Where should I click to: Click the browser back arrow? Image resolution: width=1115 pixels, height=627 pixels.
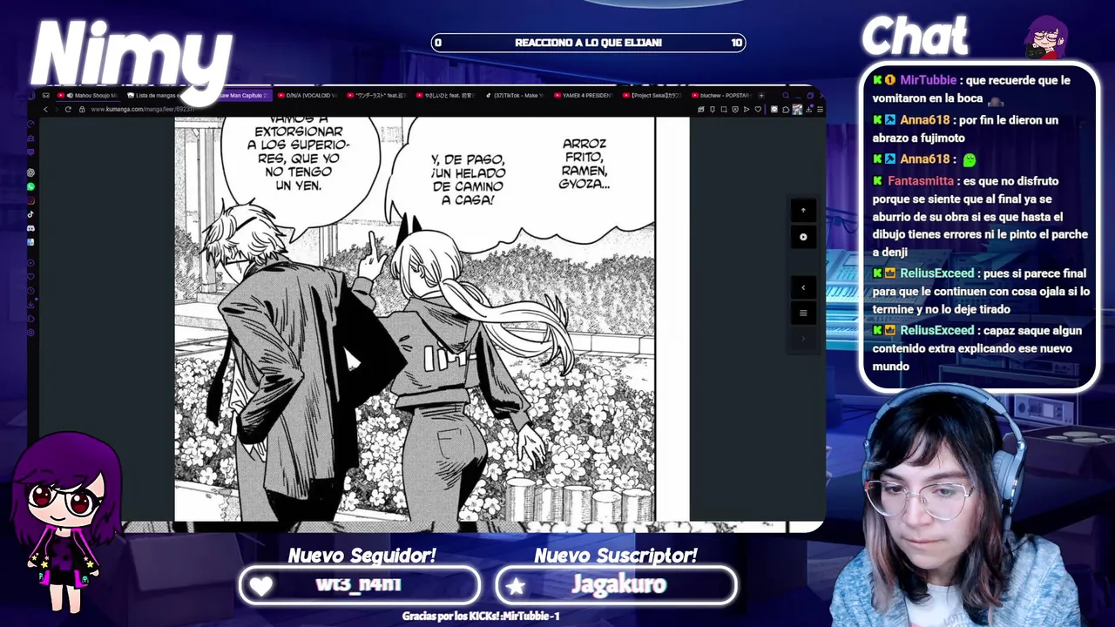[45, 109]
